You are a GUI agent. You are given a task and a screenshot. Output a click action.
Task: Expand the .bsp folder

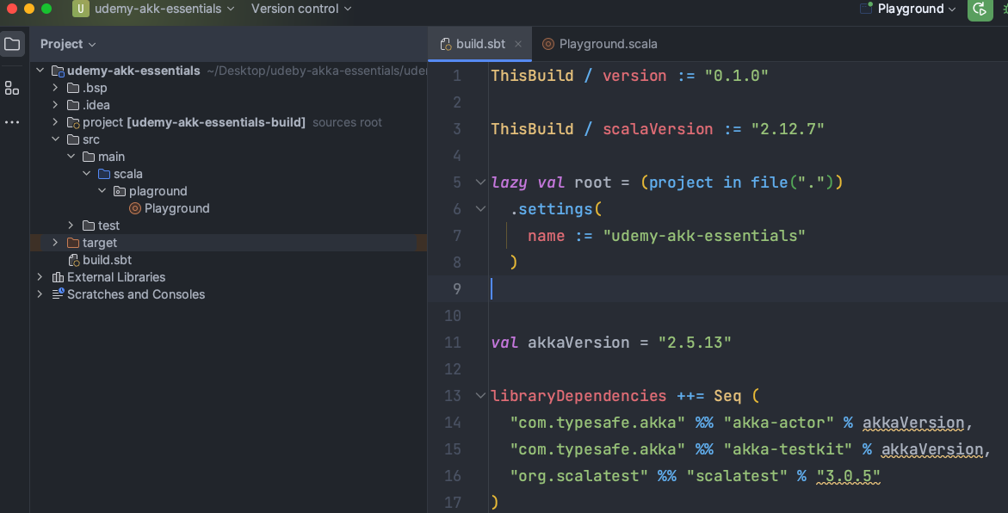pos(56,88)
